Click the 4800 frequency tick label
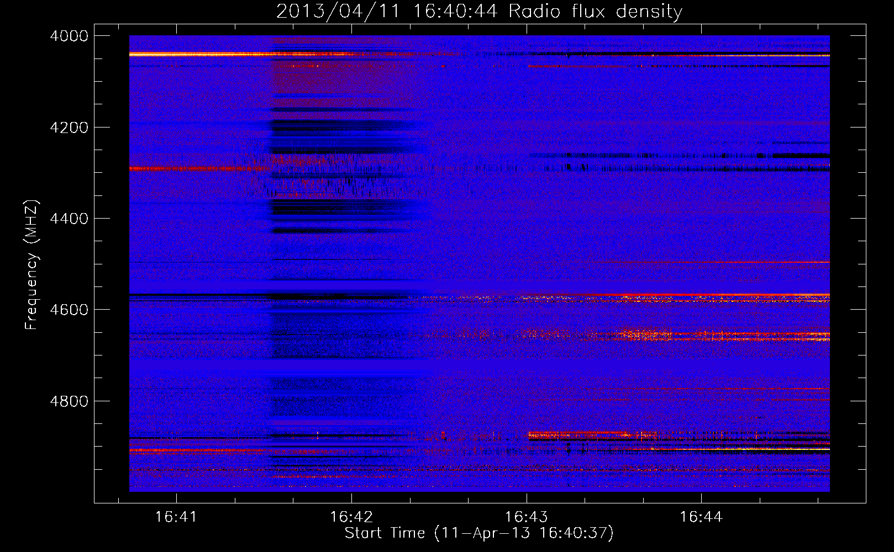The height and width of the screenshot is (552, 894). point(69,401)
